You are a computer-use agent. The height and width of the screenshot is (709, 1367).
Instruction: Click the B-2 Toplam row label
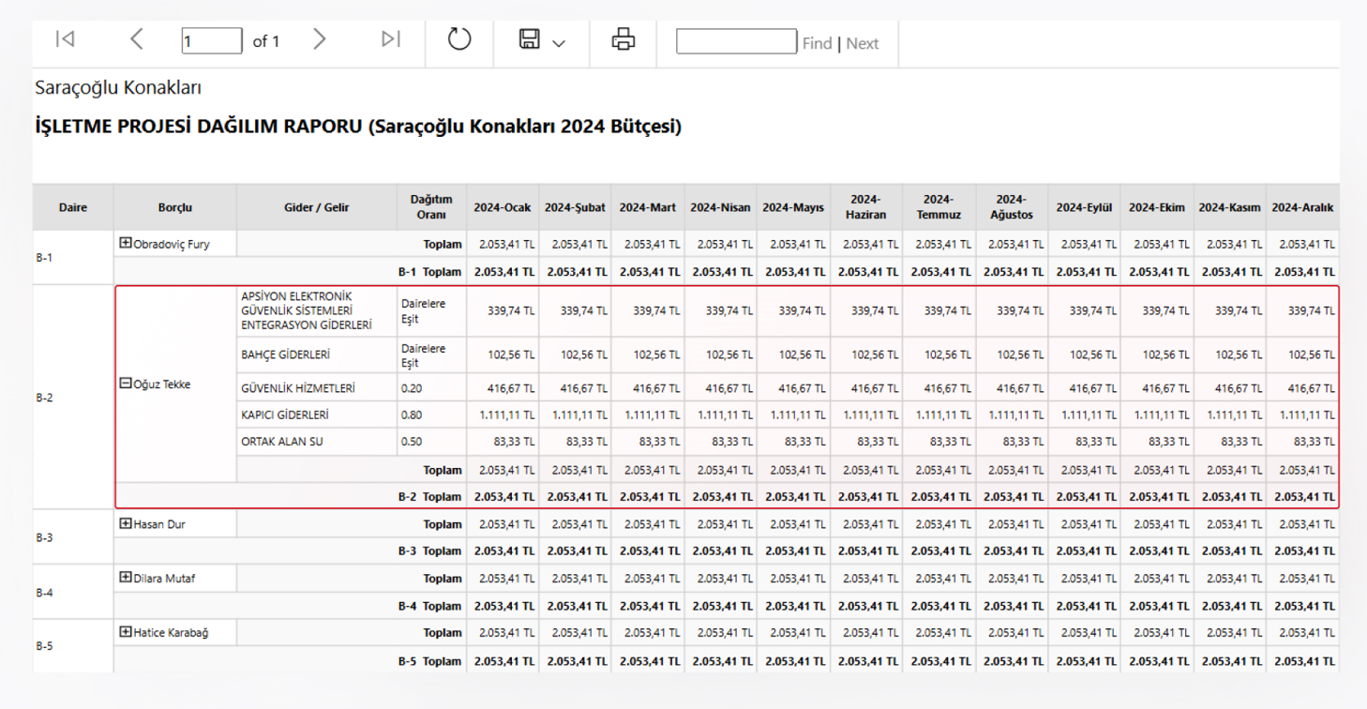point(430,497)
